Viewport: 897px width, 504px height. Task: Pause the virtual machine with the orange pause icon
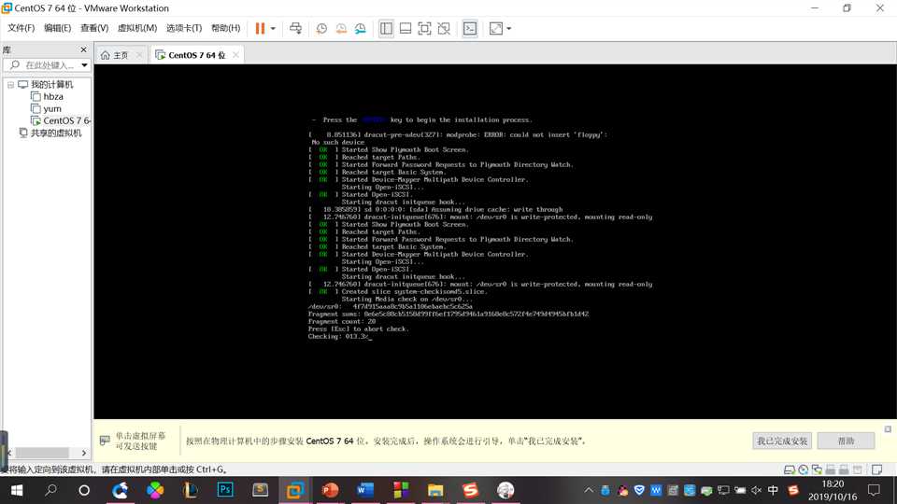click(260, 29)
